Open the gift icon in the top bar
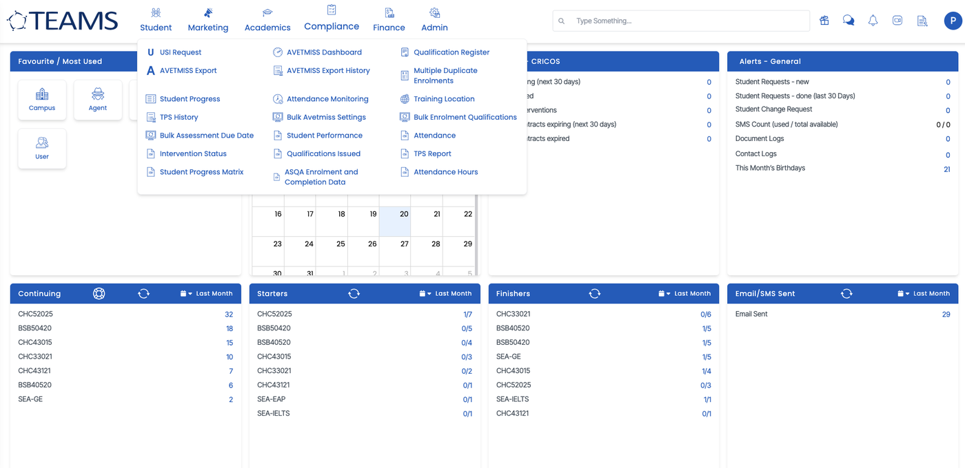The height and width of the screenshot is (468, 965). pos(824,21)
